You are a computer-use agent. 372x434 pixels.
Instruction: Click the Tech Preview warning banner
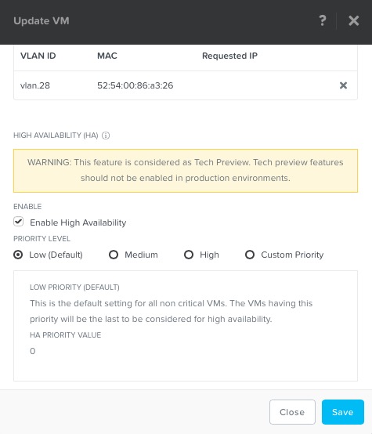point(186,171)
